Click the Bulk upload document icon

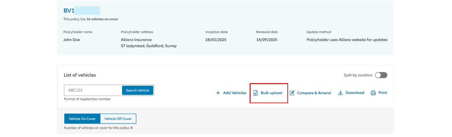(255, 93)
